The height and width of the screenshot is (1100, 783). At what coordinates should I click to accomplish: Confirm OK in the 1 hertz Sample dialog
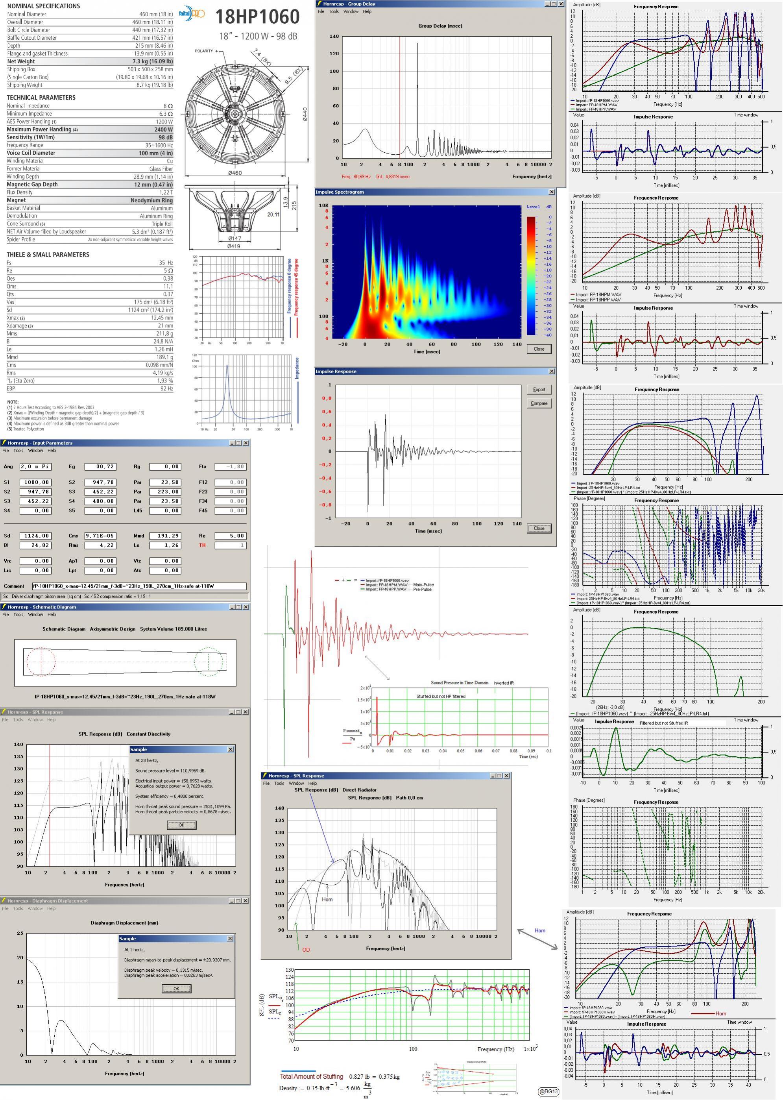click(x=176, y=989)
